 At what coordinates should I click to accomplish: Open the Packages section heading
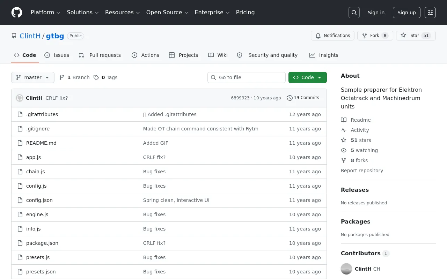pos(356,222)
